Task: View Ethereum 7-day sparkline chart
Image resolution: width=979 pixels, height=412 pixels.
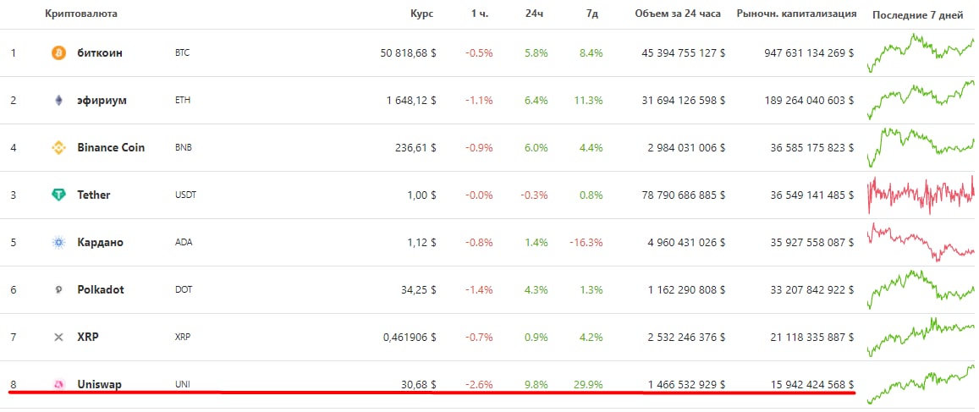Action: 921,101
